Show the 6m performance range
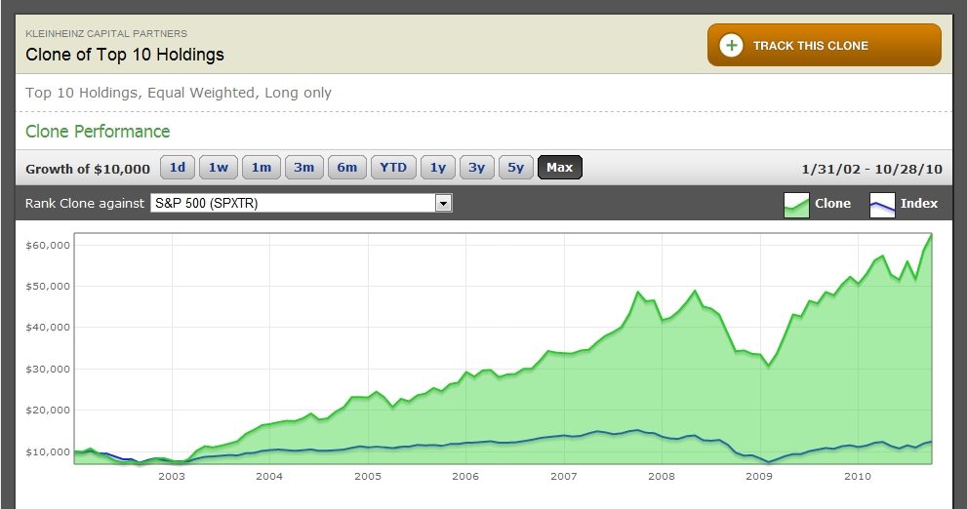 [347, 168]
